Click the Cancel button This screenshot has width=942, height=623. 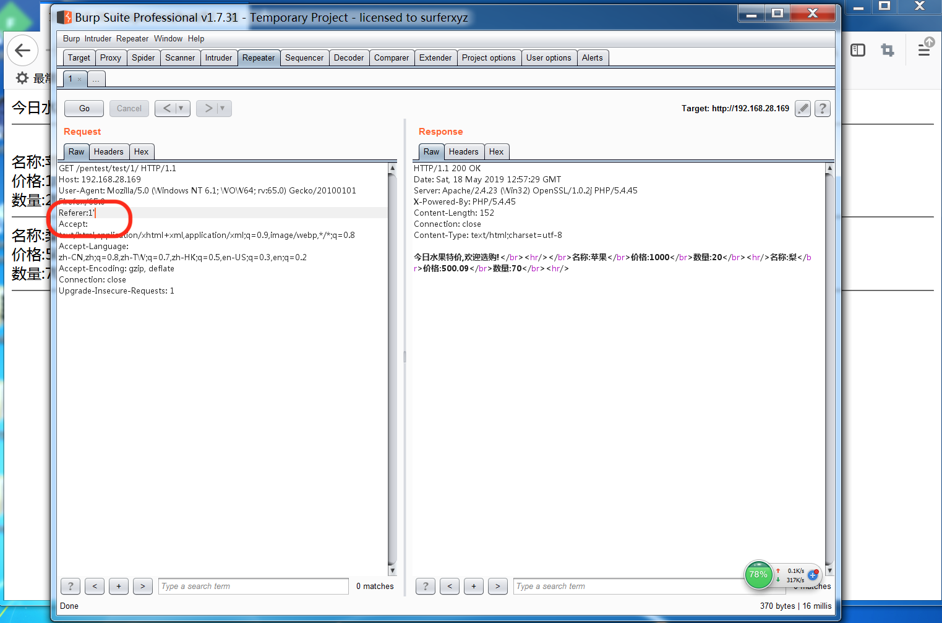pyautogui.click(x=129, y=108)
